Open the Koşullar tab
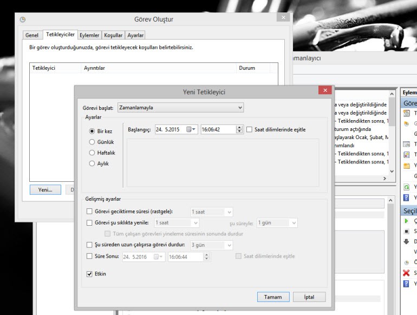This screenshot has height=315, width=417. pos(113,35)
